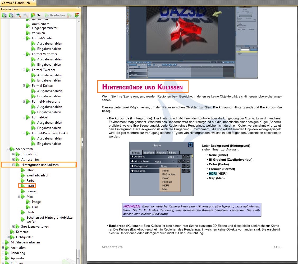Collapse the Formel-Primitive (Objekt) node

click(24, 133)
